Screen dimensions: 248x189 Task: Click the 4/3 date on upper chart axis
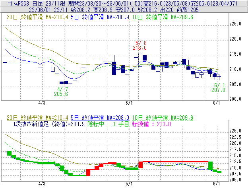[42, 103]
